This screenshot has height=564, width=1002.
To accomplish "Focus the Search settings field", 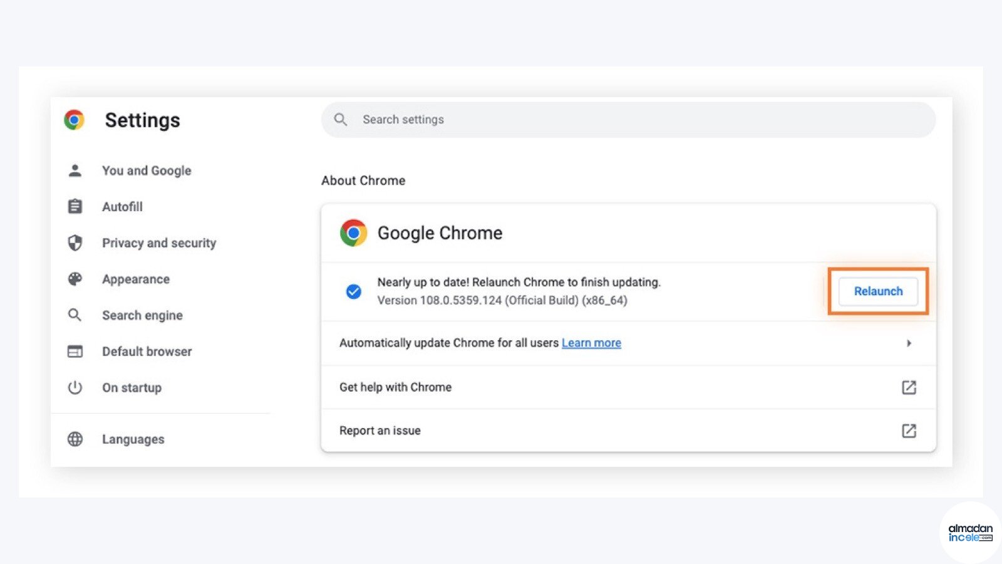I will pyautogui.click(x=628, y=120).
